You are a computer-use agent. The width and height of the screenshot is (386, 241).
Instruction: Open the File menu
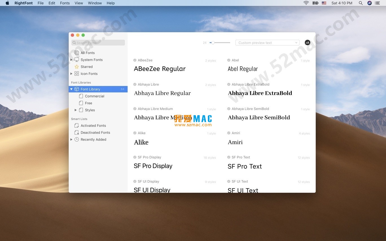click(41, 3)
